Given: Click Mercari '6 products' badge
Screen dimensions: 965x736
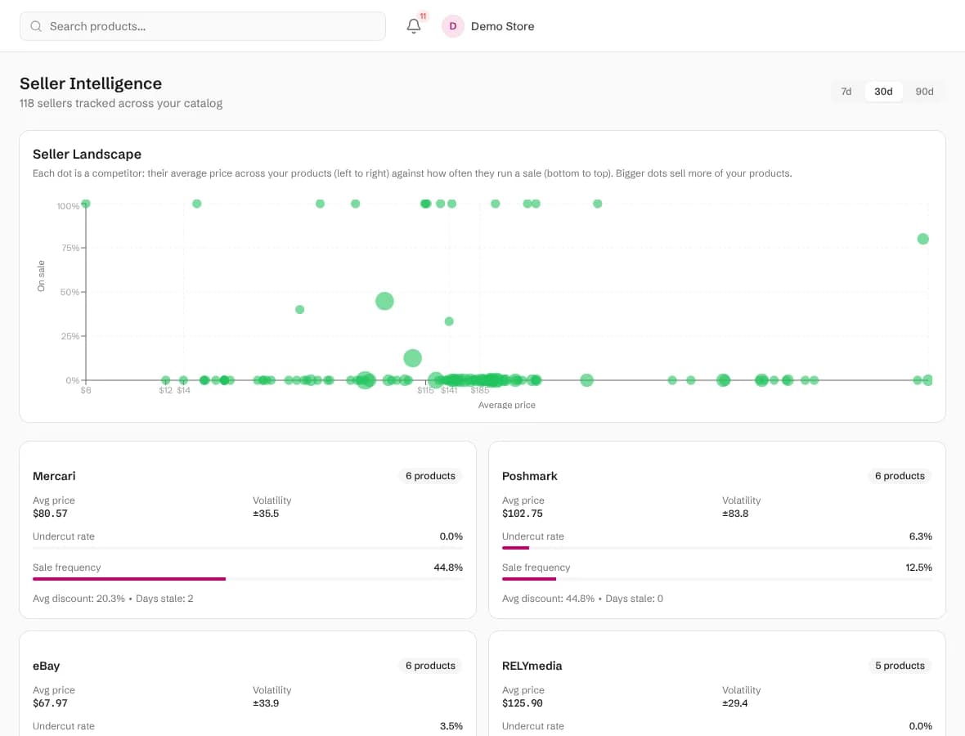Looking at the screenshot, I should click(430, 476).
